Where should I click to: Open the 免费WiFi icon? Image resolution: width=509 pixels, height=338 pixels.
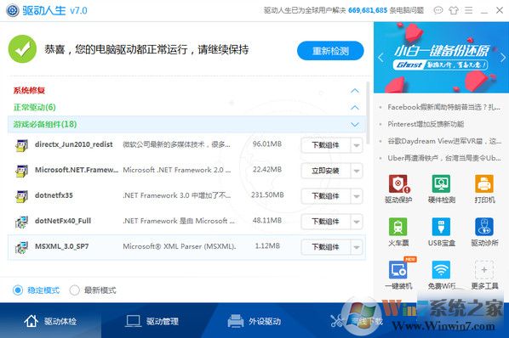(x=441, y=269)
